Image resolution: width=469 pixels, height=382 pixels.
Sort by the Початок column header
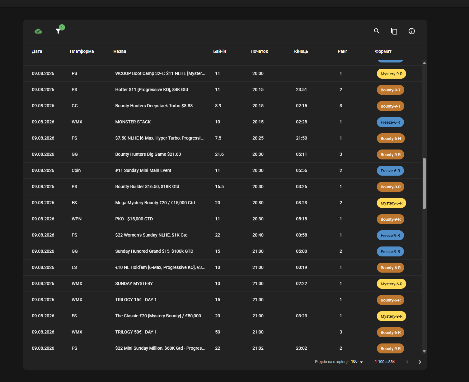click(259, 51)
